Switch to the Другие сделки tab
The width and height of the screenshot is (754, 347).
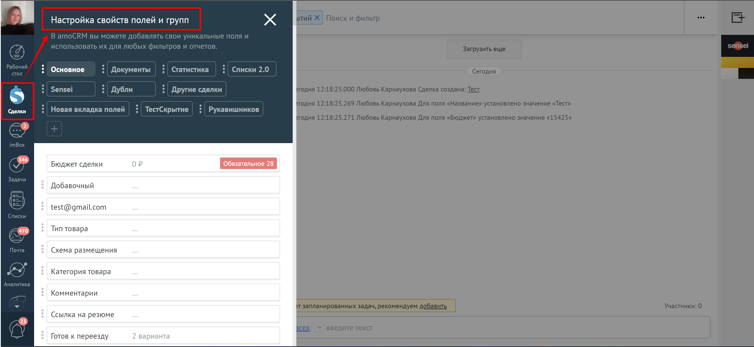(x=197, y=89)
